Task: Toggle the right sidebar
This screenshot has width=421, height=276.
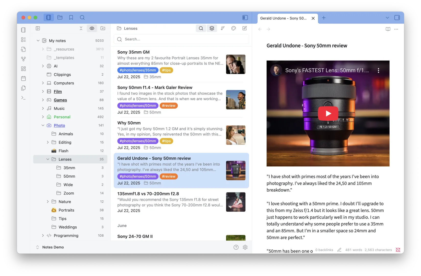Action: pyautogui.click(x=397, y=17)
